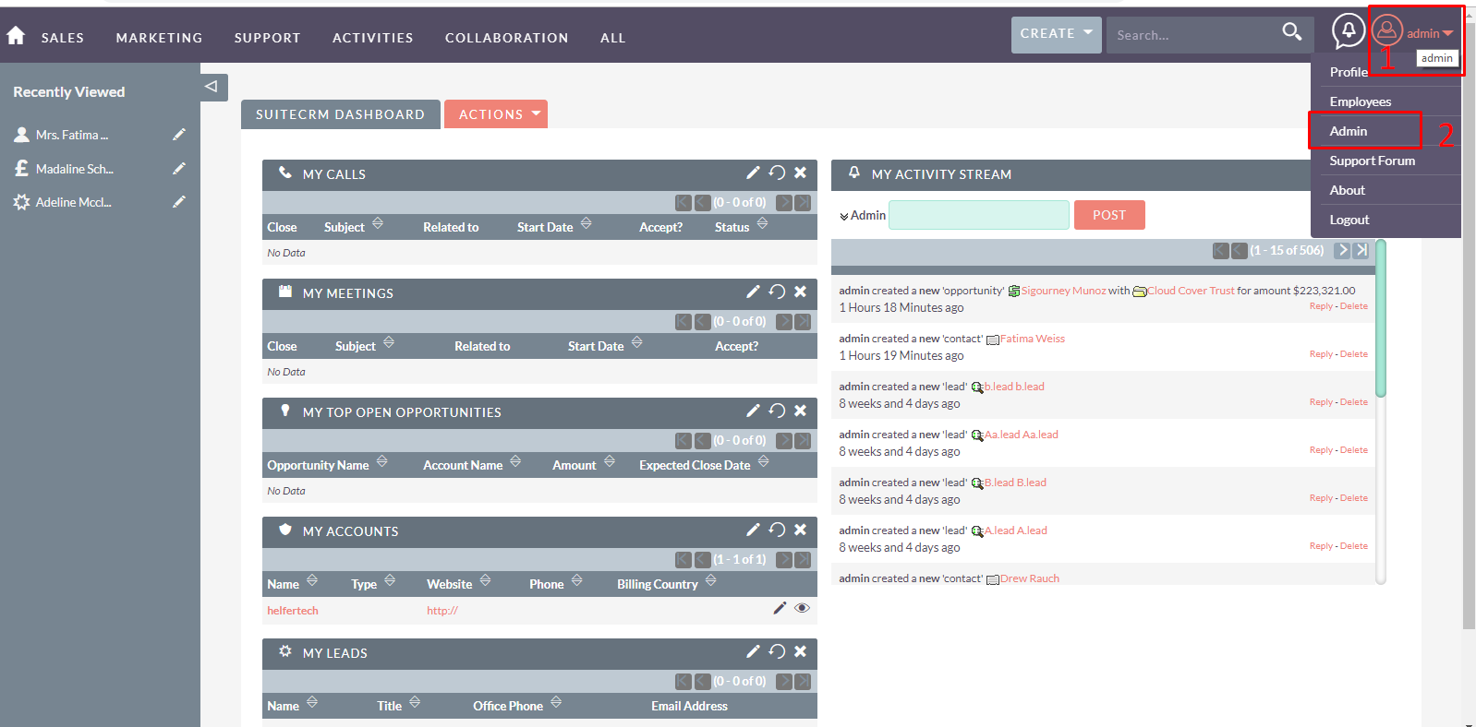Open the Cloud Cover Trust link
This screenshot has height=727, width=1476.
[x=1191, y=291]
